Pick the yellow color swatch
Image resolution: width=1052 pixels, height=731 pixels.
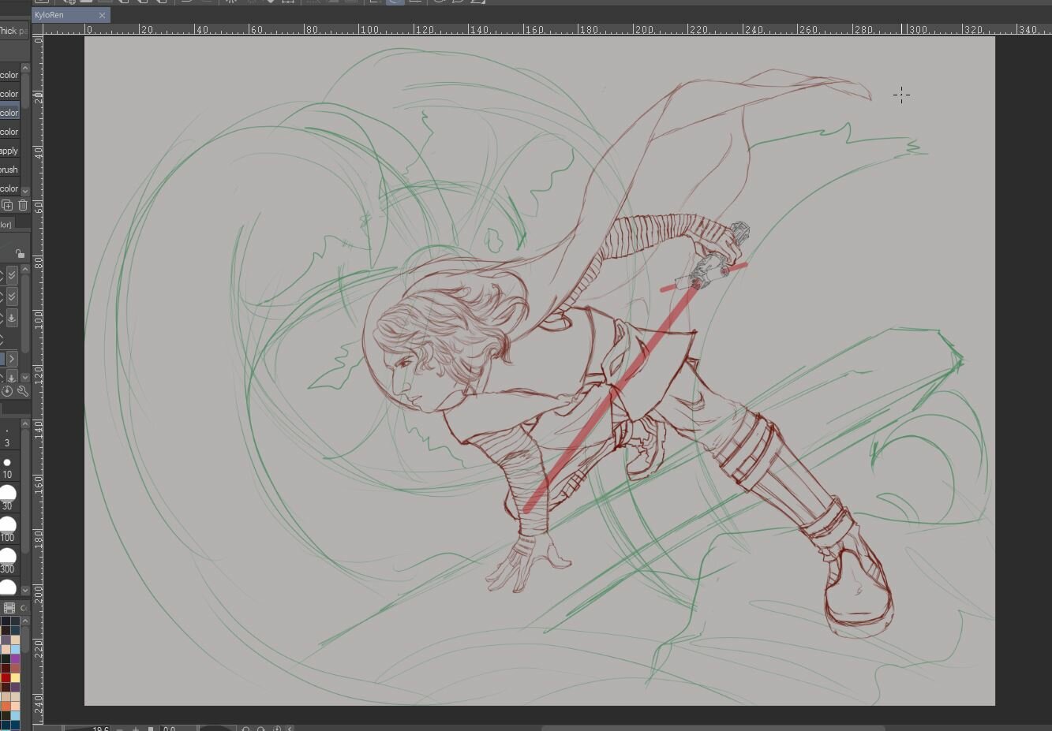coord(15,677)
